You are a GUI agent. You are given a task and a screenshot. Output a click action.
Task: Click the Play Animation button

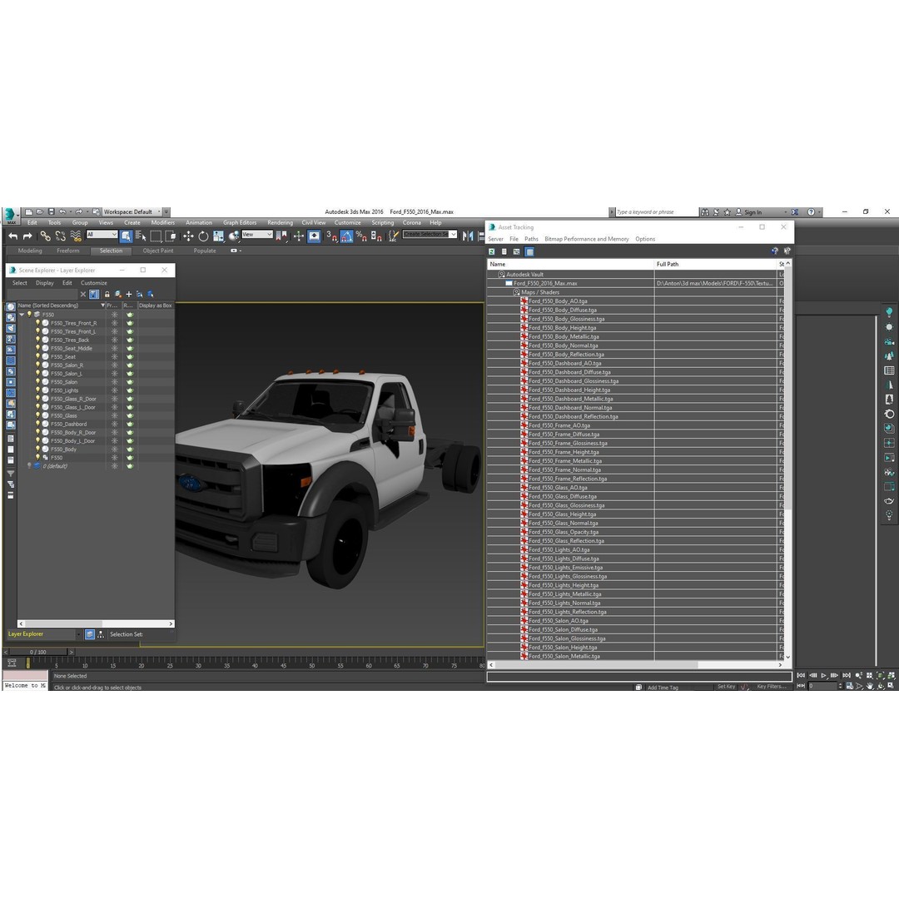(x=823, y=675)
